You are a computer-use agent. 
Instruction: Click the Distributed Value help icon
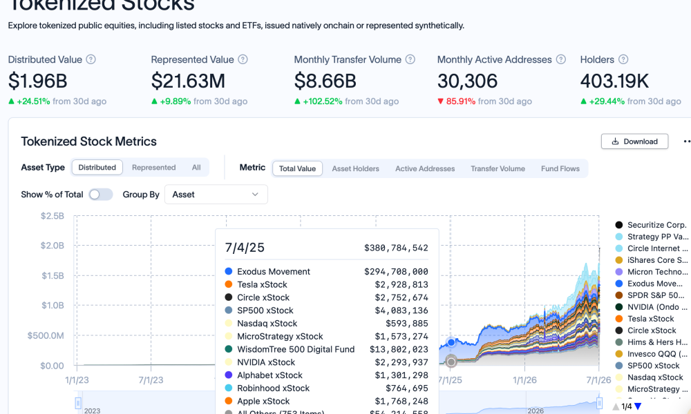click(x=91, y=59)
